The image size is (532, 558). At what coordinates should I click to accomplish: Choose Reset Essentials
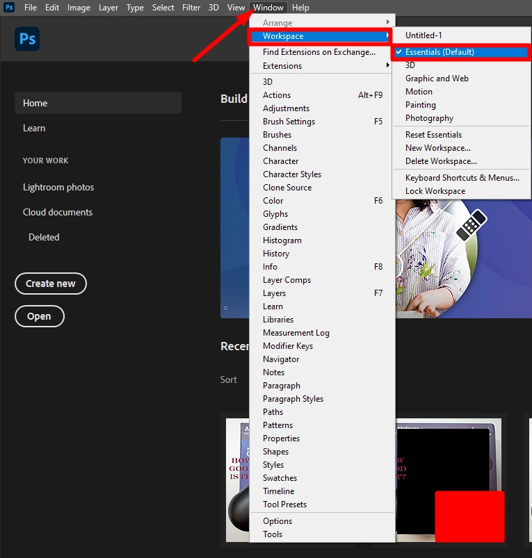[461, 135]
